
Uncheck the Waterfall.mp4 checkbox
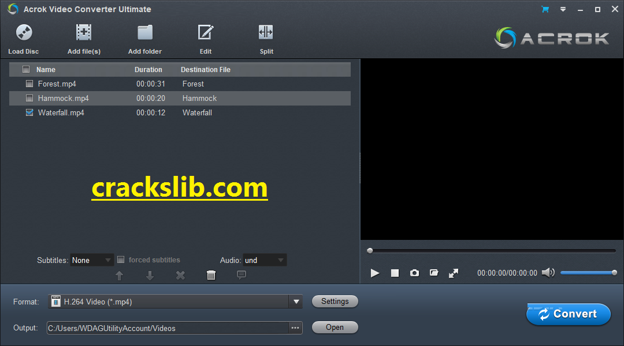point(29,112)
